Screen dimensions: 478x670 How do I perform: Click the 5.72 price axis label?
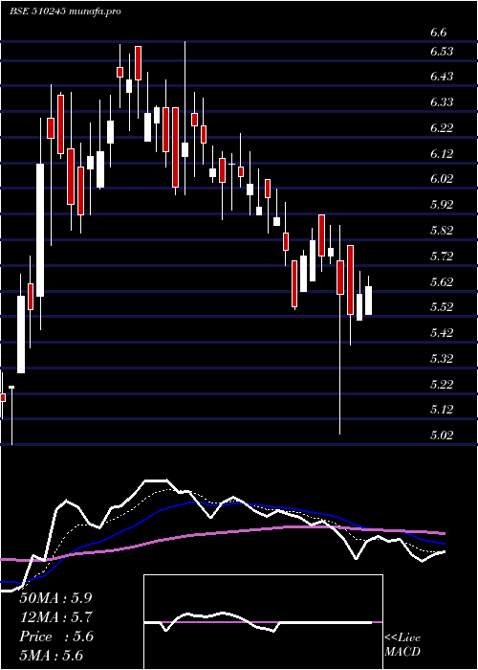(442, 256)
